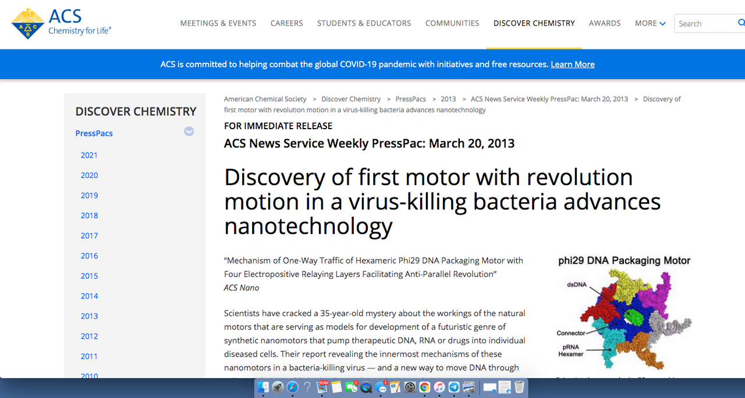Select 2011 in the PressPacs sidebar
Viewport: 745px width, 398px height.
coord(89,356)
